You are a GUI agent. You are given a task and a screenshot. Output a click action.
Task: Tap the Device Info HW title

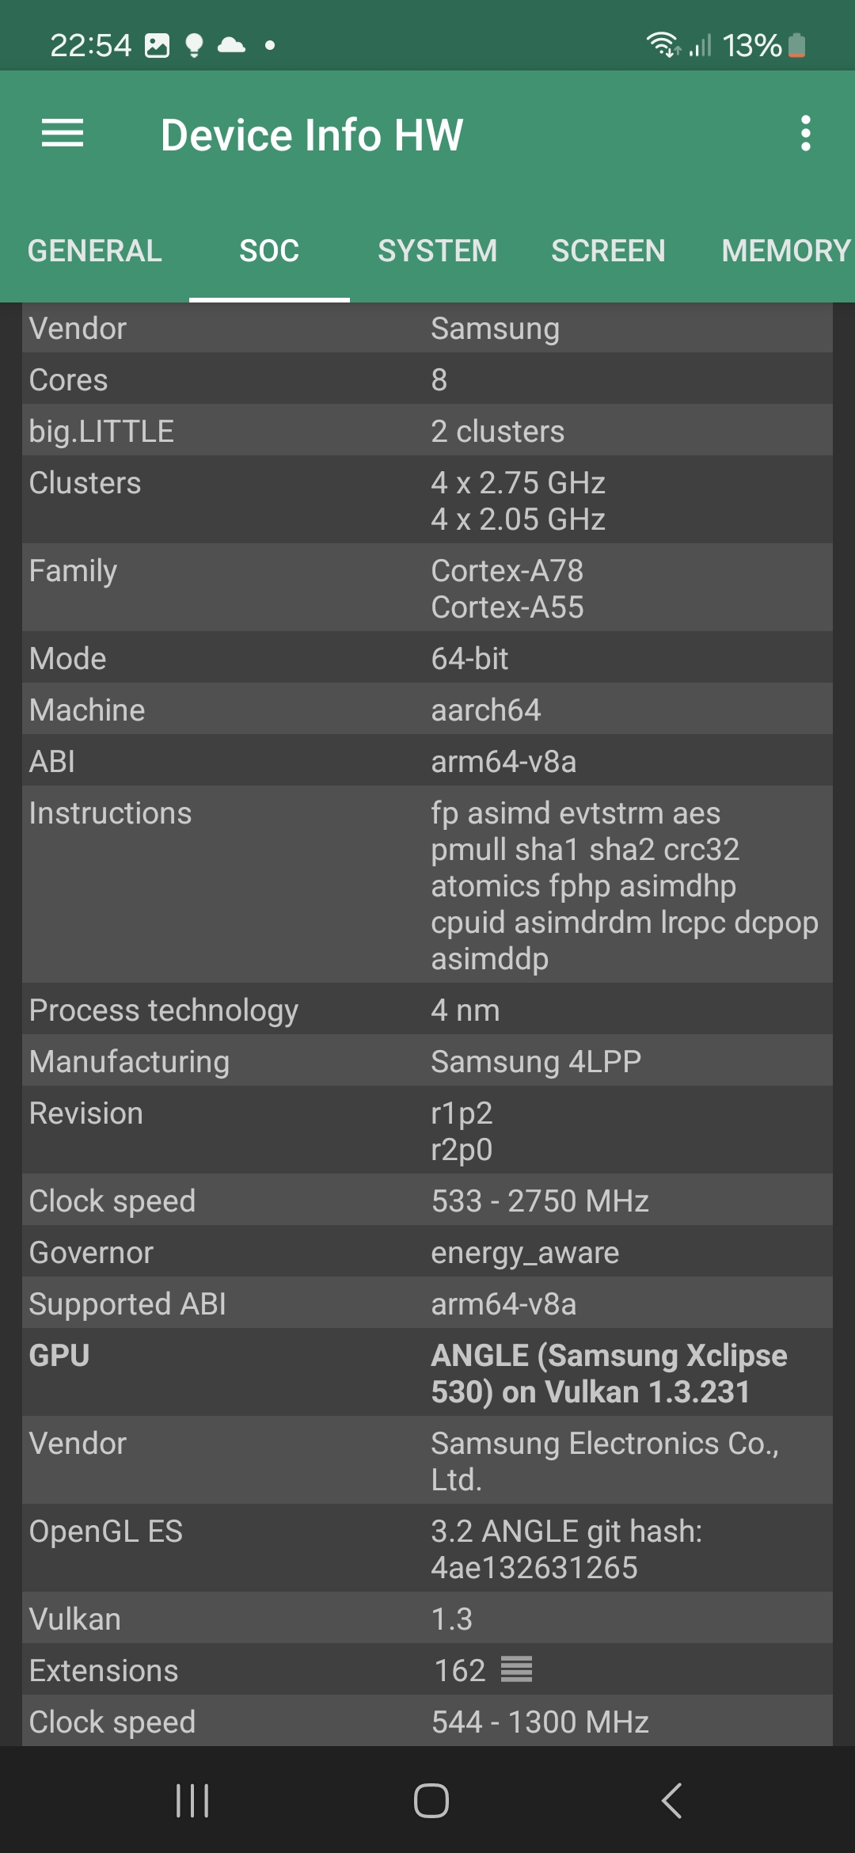pos(312,135)
